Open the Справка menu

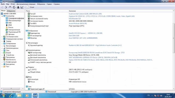click(57, 4)
